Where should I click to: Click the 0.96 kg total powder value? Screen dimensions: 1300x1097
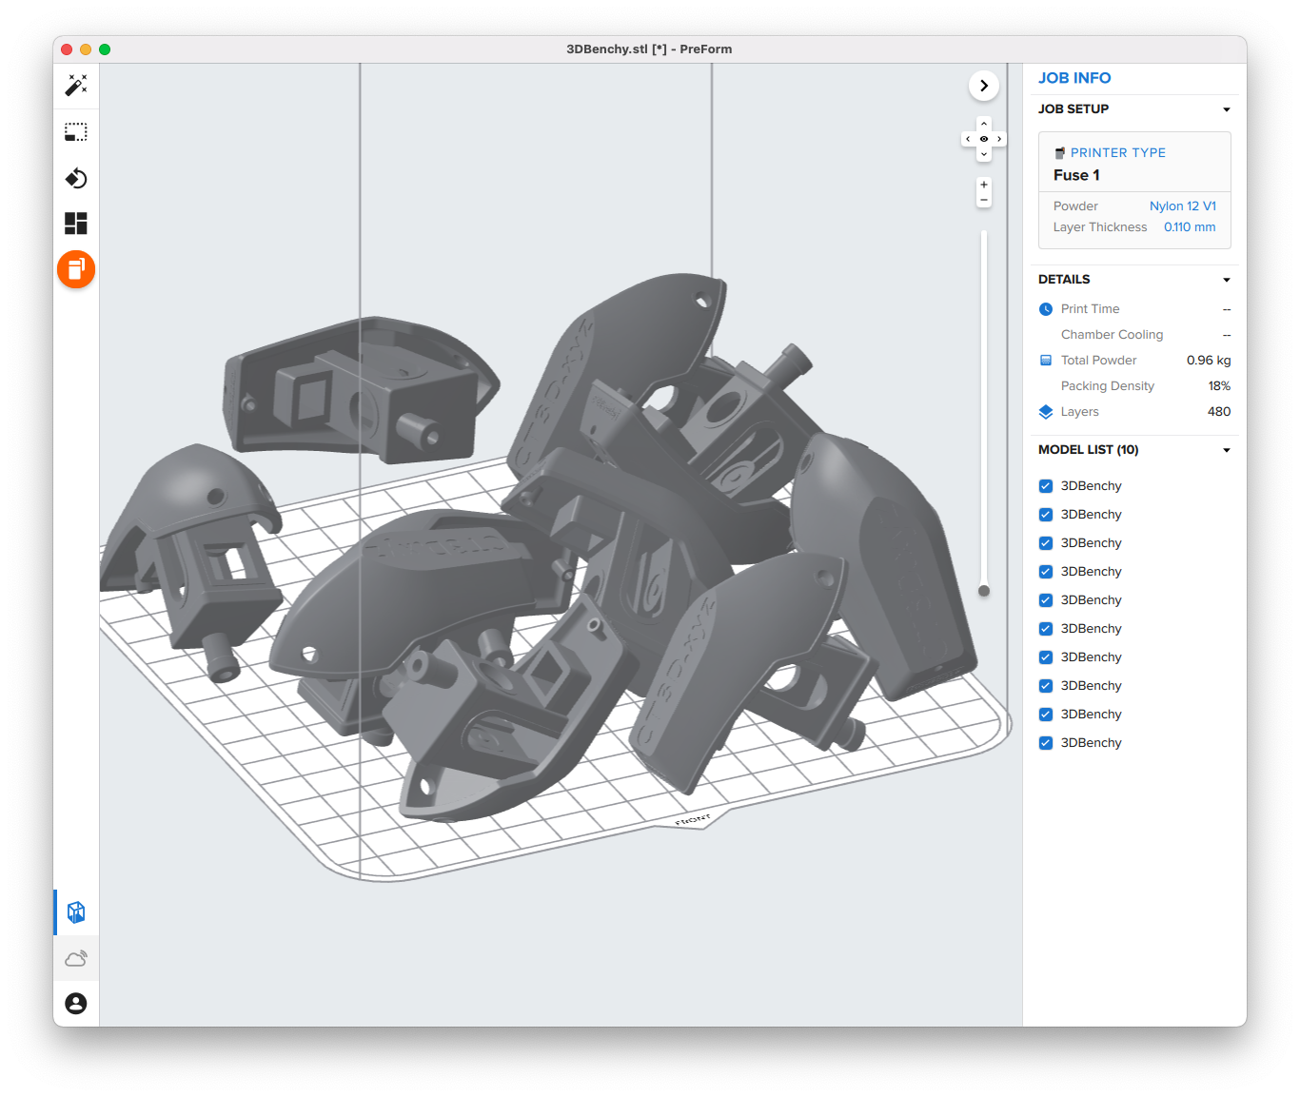tap(1209, 361)
